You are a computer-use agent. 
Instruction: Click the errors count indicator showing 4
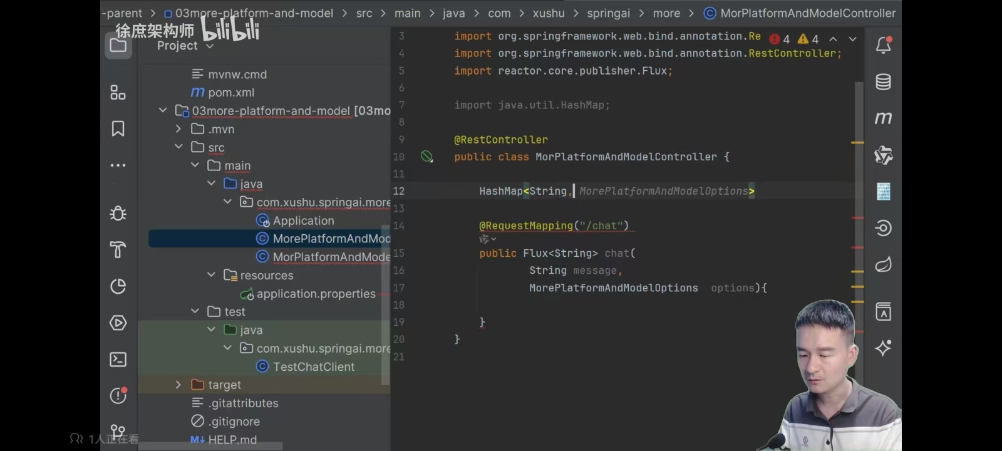tap(780, 39)
